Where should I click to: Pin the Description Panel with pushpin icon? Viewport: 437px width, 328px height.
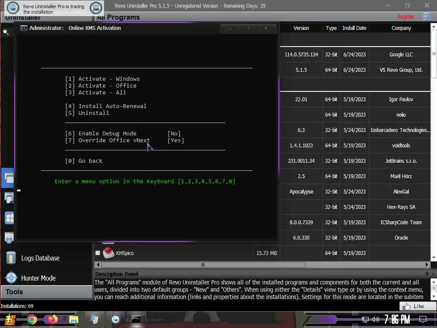427,274
